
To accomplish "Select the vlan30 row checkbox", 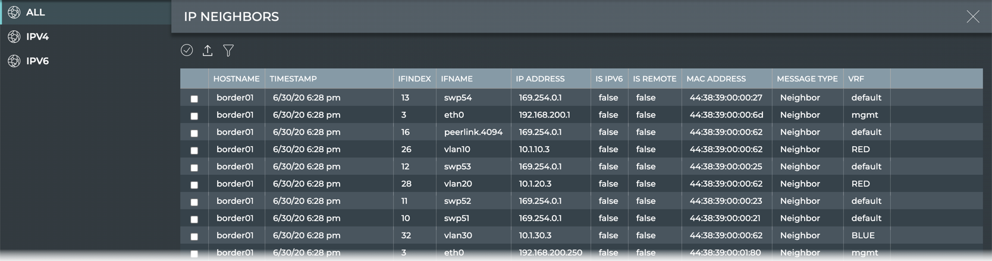I will tap(194, 237).
